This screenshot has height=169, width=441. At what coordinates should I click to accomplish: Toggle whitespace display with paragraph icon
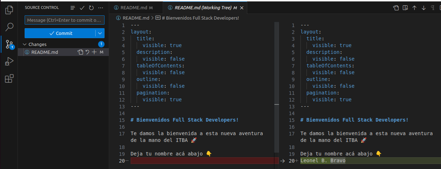tap(433, 8)
